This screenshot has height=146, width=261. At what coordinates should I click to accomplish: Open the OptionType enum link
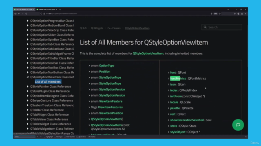[x=106, y=66]
